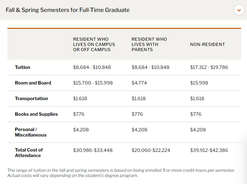Select the $4,774 room and board value
The image size is (247, 184).
(139, 83)
